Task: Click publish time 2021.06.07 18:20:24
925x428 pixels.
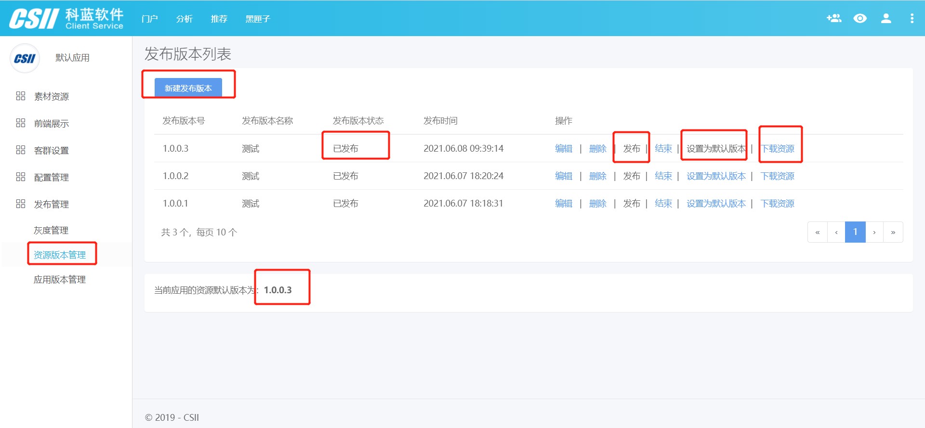Action: (x=463, y=176)
